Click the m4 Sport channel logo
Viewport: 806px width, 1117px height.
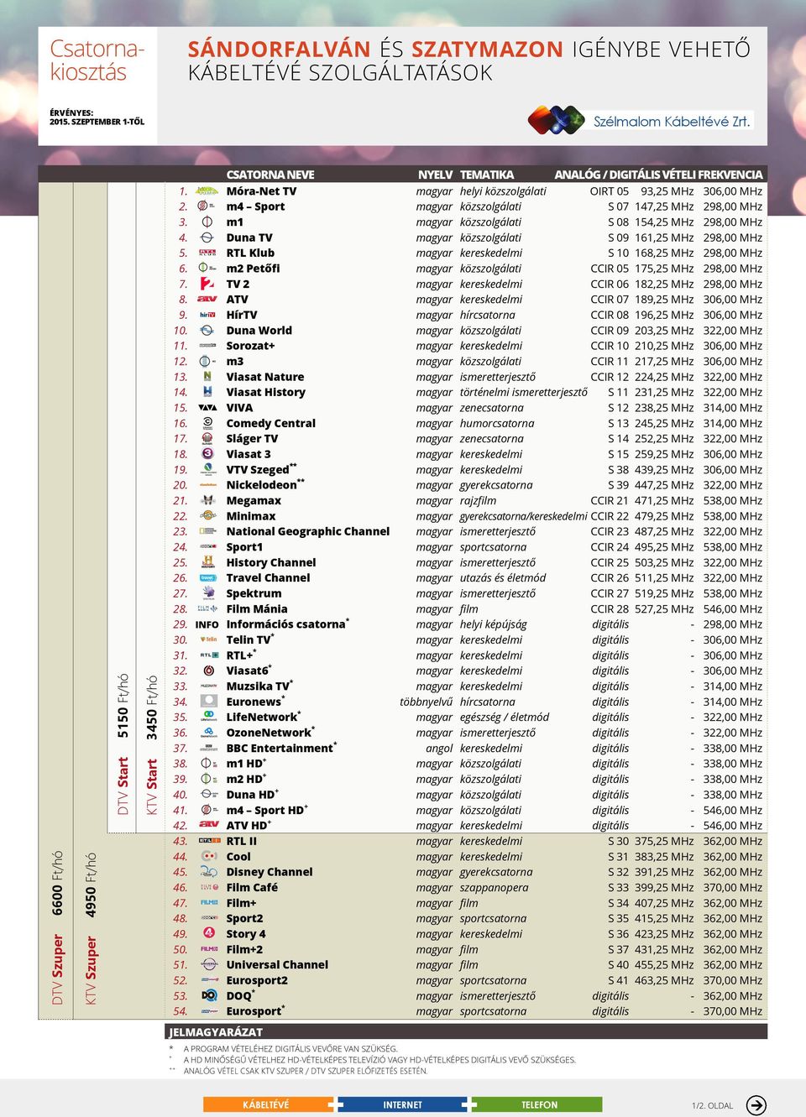point(207,206)
